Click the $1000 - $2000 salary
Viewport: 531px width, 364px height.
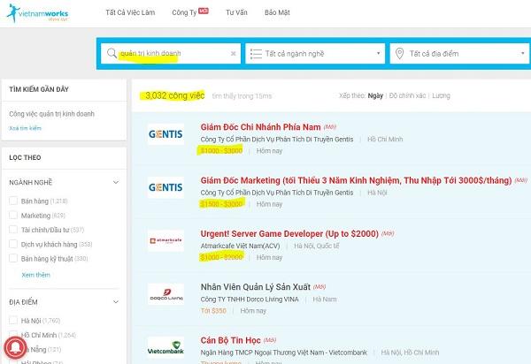221,257
